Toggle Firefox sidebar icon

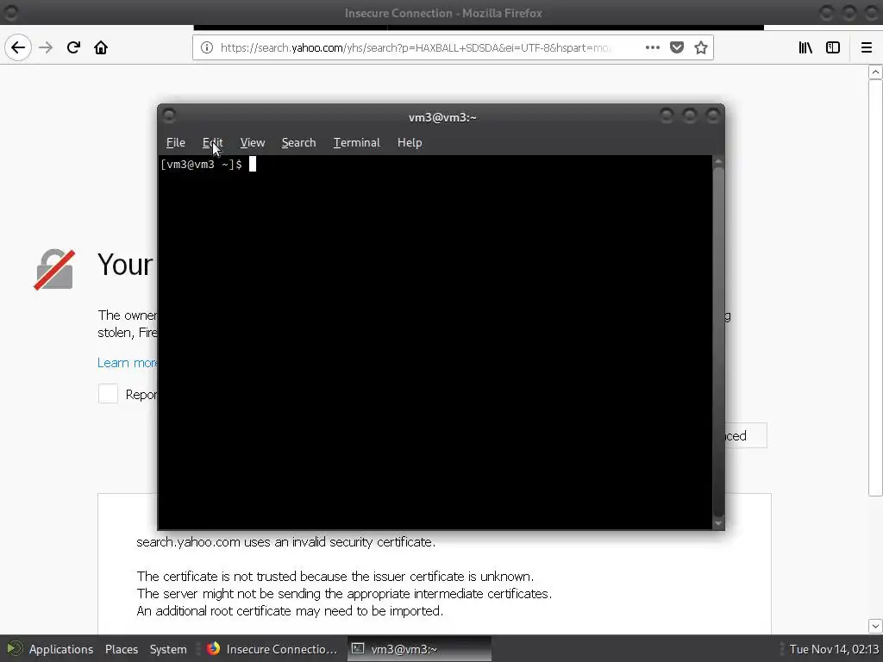point(833,48)
